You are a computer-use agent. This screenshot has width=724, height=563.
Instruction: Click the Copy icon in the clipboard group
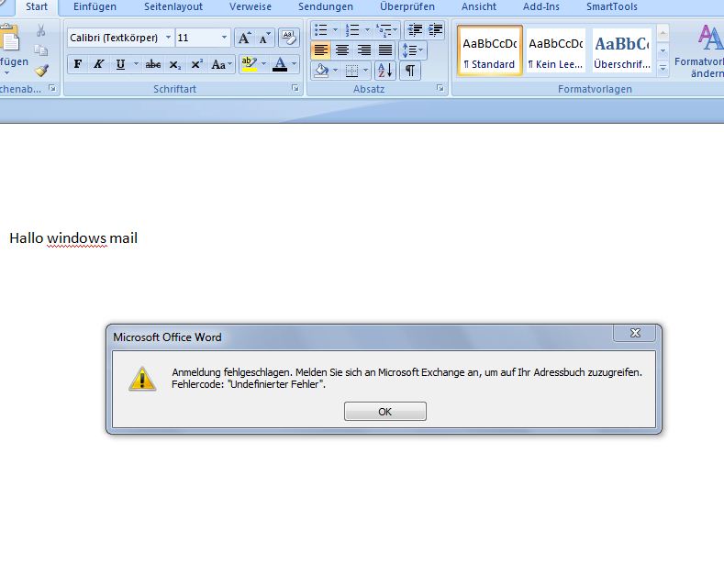[40, 50]
